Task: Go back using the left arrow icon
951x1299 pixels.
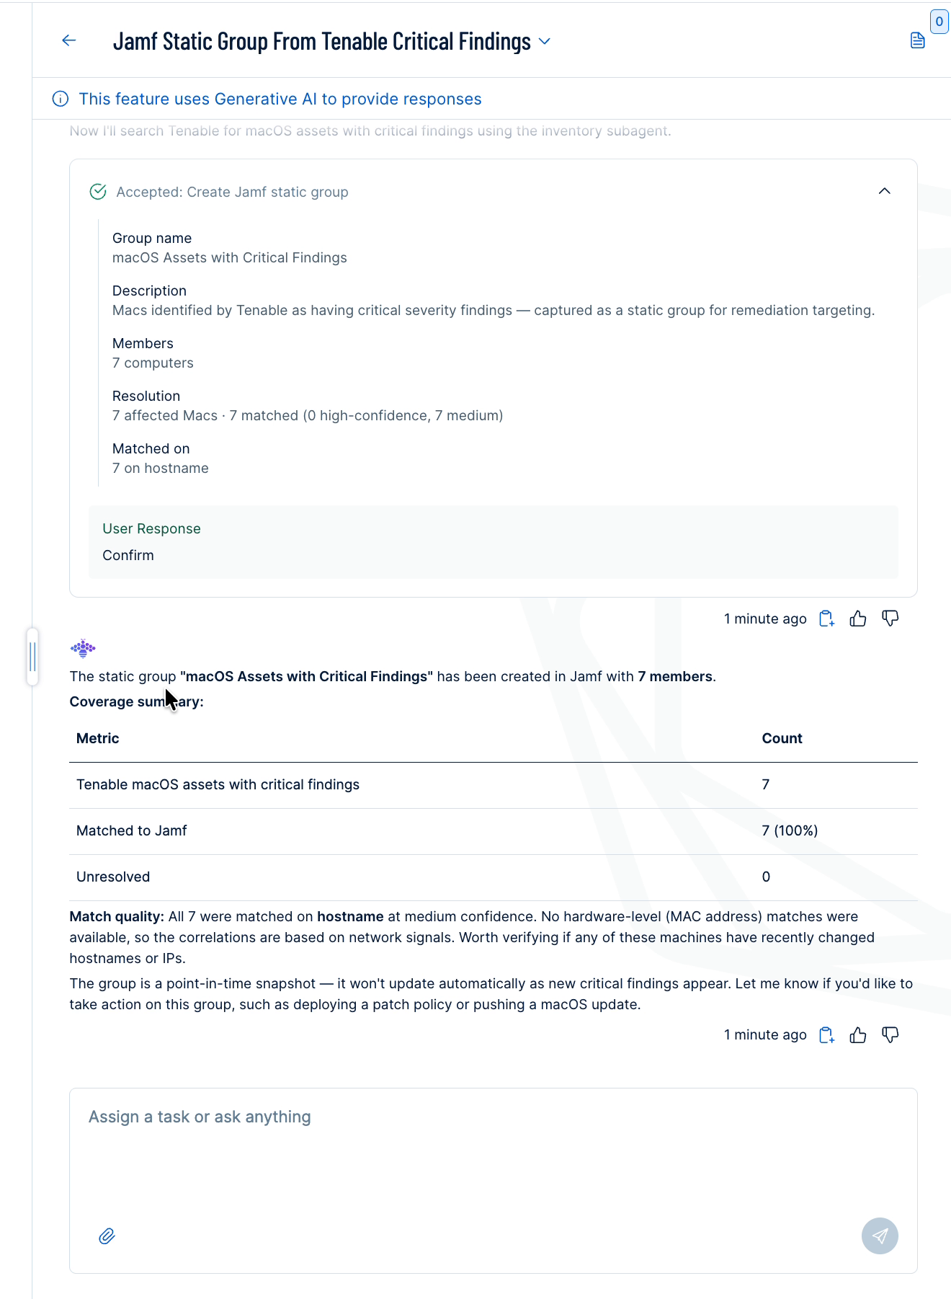Action: pos(69,40)
